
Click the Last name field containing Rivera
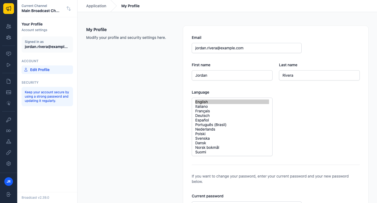point(319,75)
